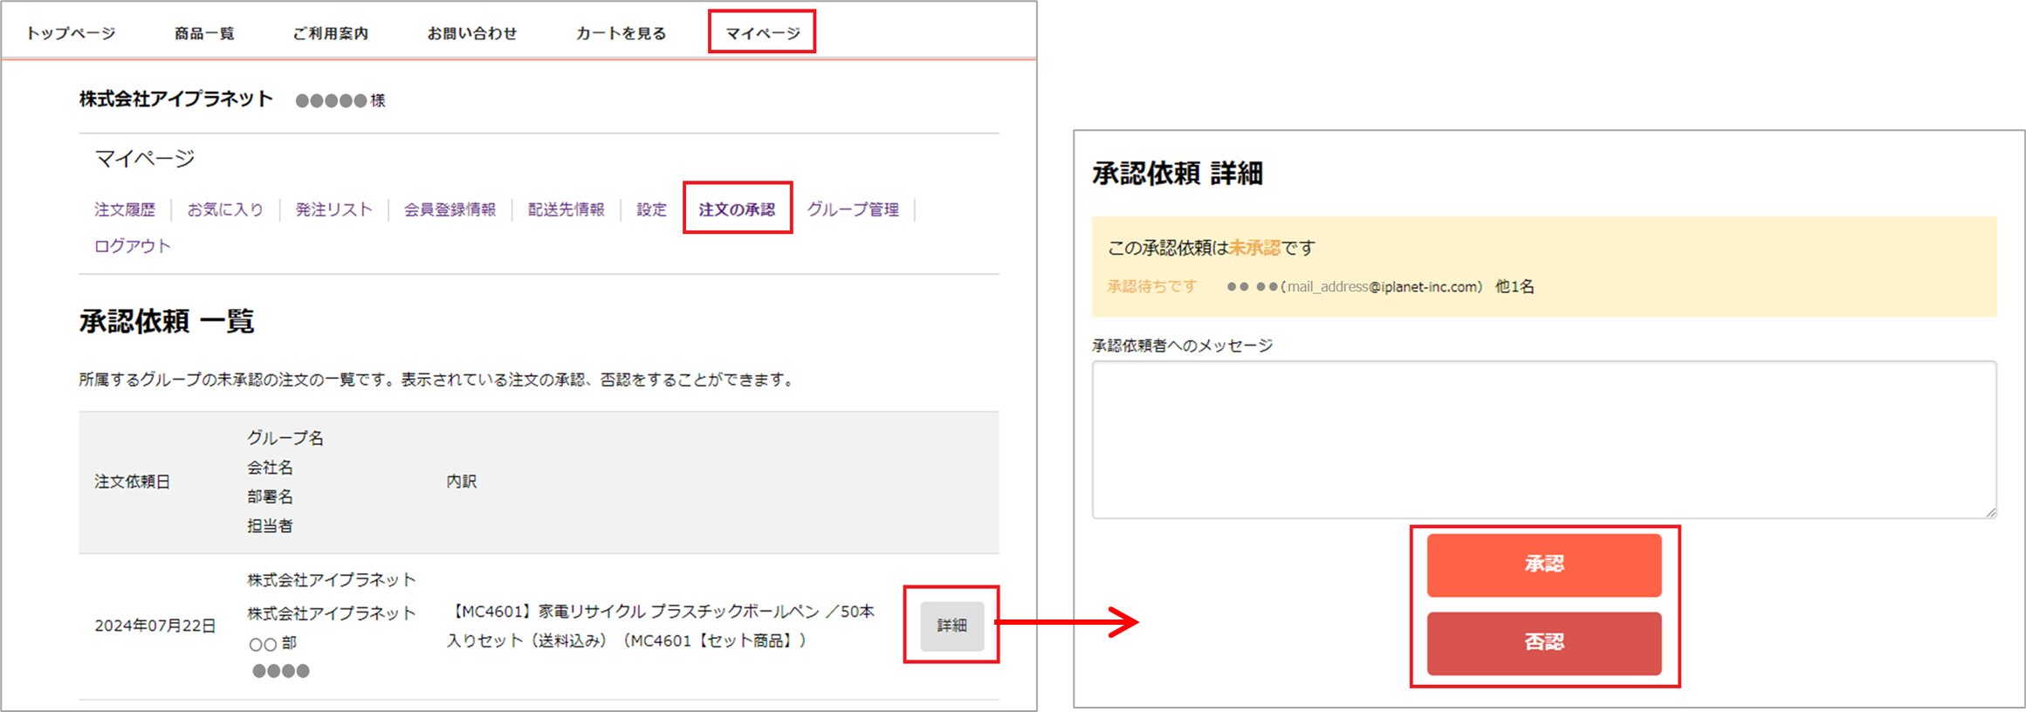Switch to the 注文の承認 tab

pyautogui.click(x=737, y=209)
